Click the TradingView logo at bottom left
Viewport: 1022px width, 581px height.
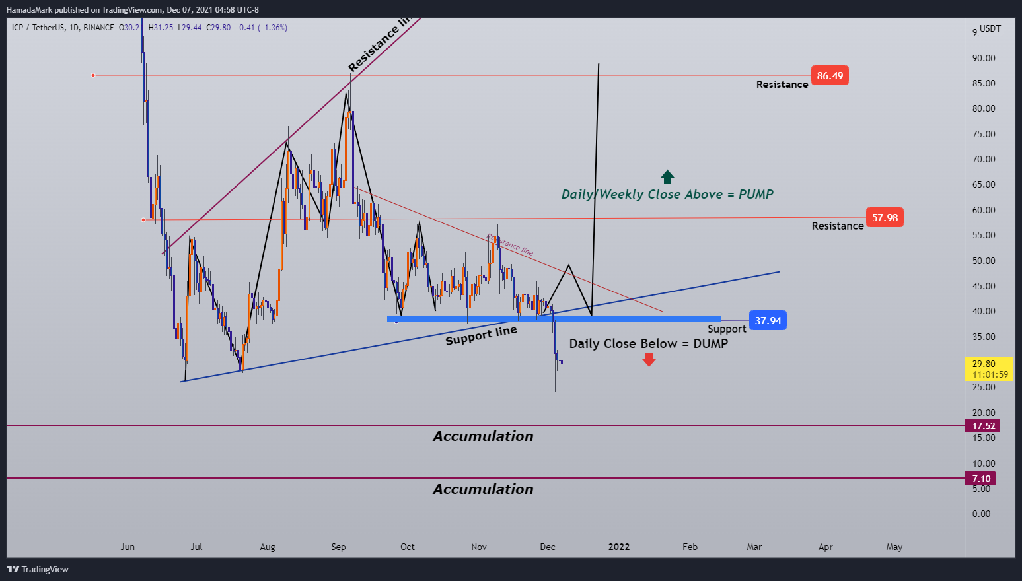(38, 569)
